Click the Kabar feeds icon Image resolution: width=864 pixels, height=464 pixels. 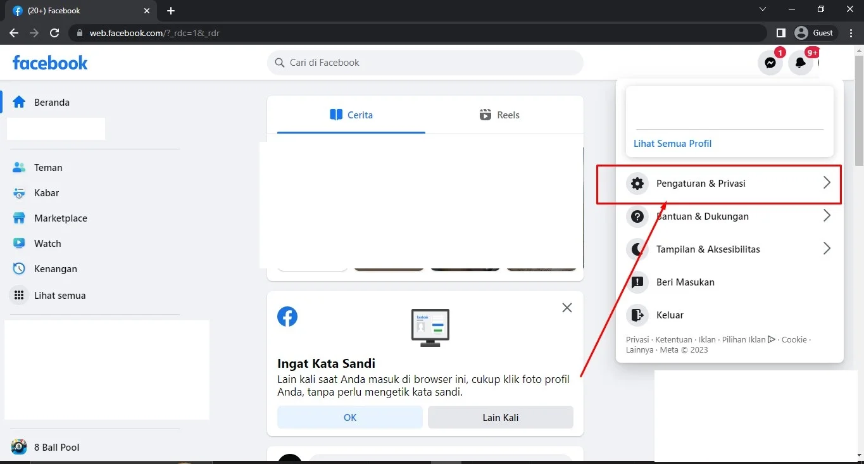pos(19,193)
